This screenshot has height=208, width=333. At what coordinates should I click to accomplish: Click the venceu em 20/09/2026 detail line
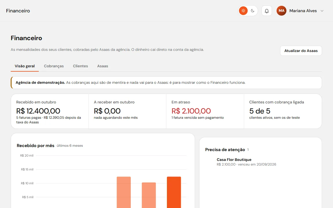point(246,164)
